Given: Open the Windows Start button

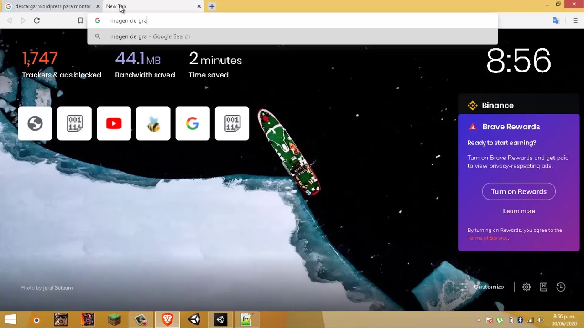Looking at the screenshot, I should point(11,320).
